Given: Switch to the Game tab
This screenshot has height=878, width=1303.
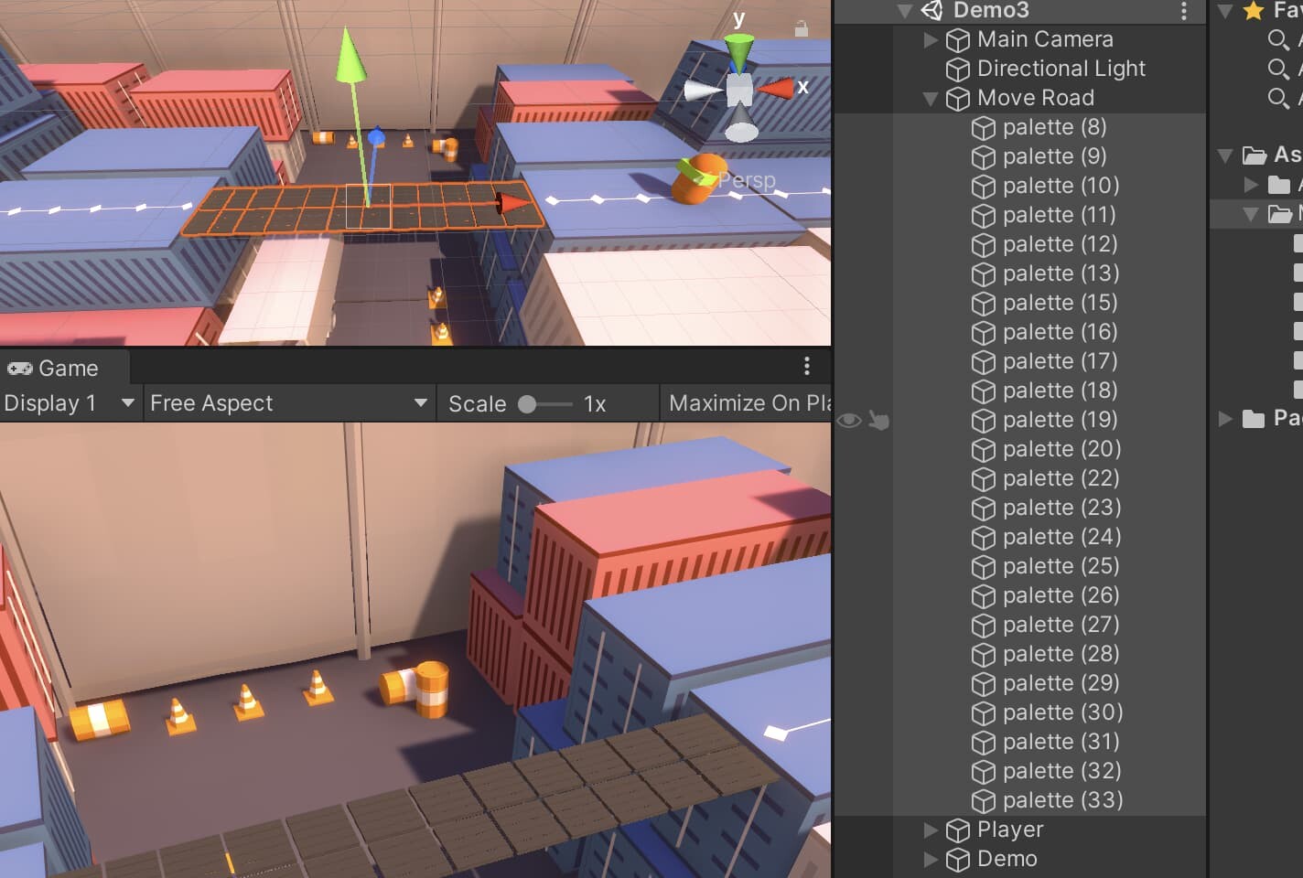Looking at the screenshot, I should pos(64,368).
